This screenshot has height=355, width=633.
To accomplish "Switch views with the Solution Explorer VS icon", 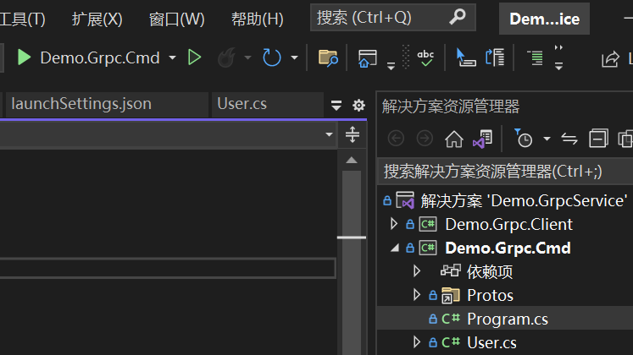I will pyautogui.click(x=482, y=139).
